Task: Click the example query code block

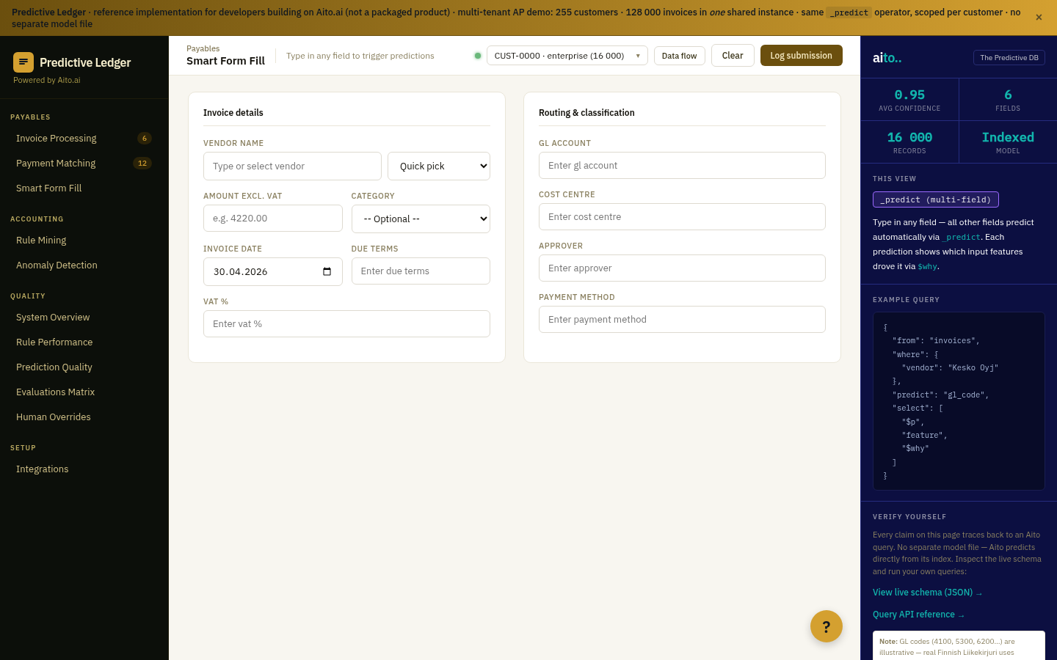Action: [959, 401]
